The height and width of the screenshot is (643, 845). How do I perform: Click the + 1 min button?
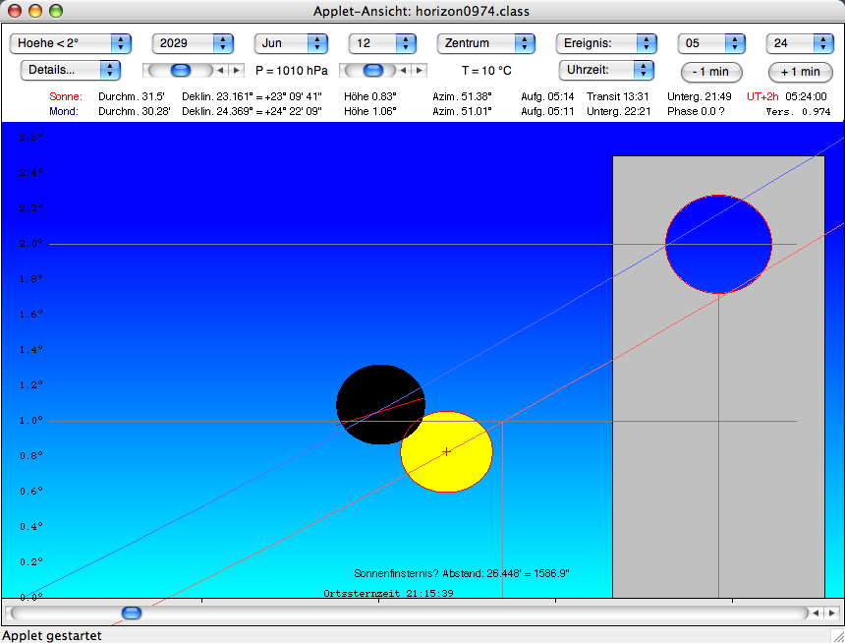tap(800, 72)
